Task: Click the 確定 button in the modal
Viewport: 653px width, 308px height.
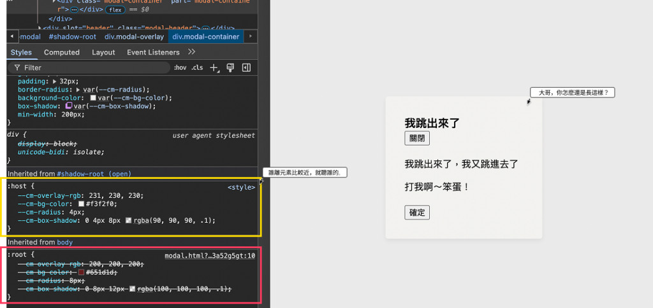Action: [417, 213]
